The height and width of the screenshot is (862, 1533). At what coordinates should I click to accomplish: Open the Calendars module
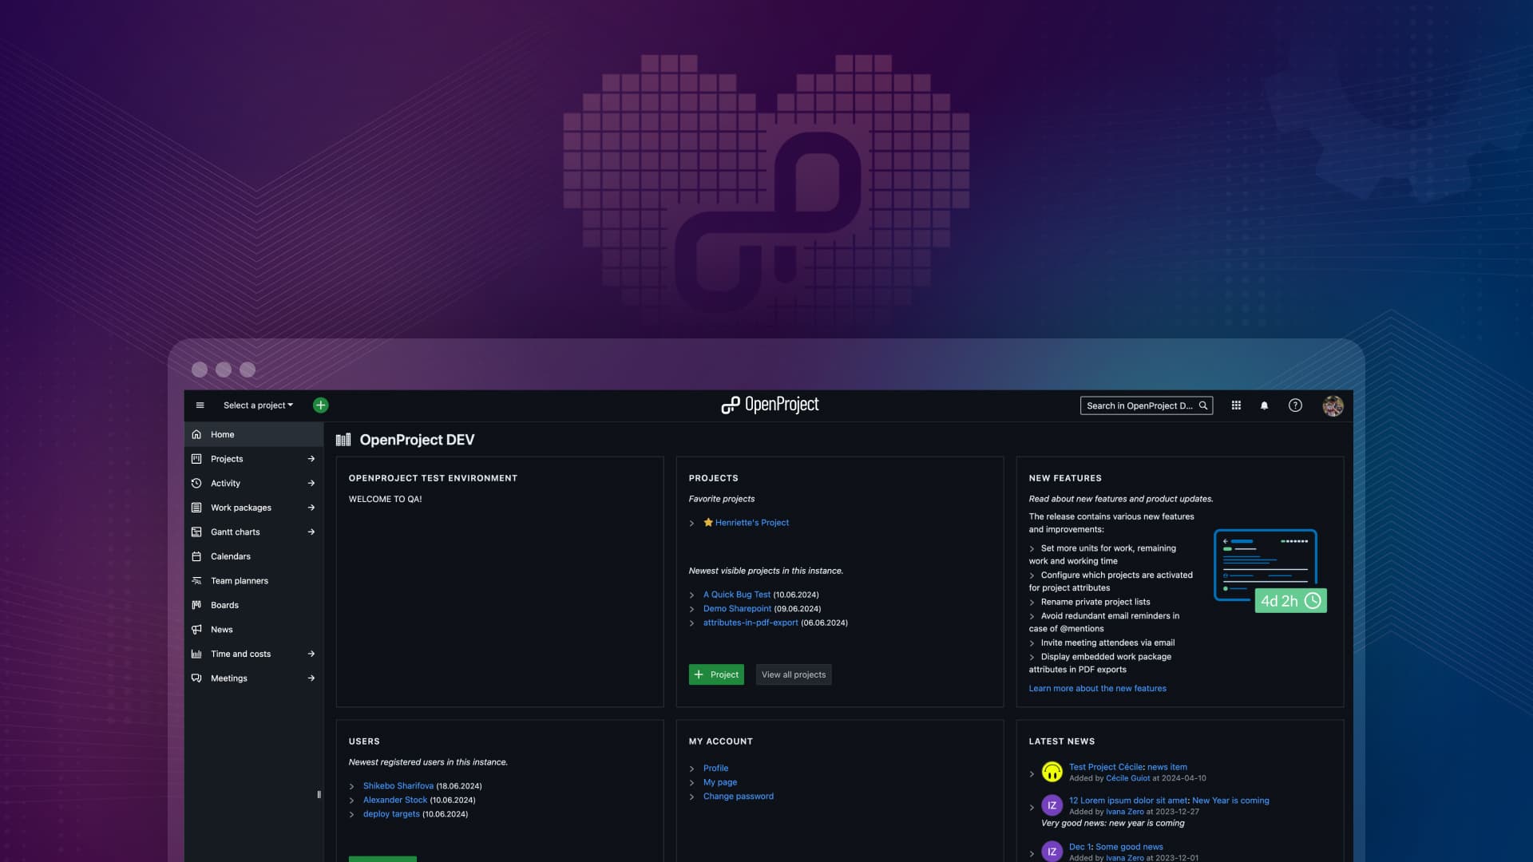click(x=231, y=556)
